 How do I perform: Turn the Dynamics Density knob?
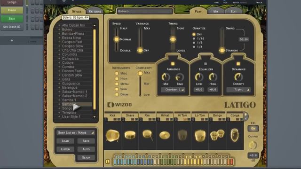(x=238, y=77)
